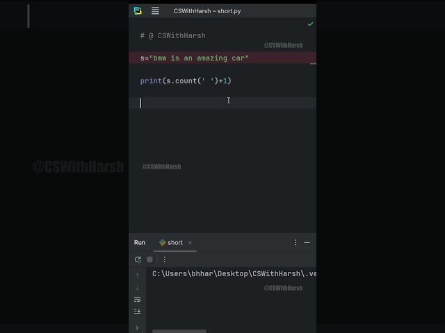Open Run panel options menu
Viewport: 445px width, 333px height.
click(295, 242)
